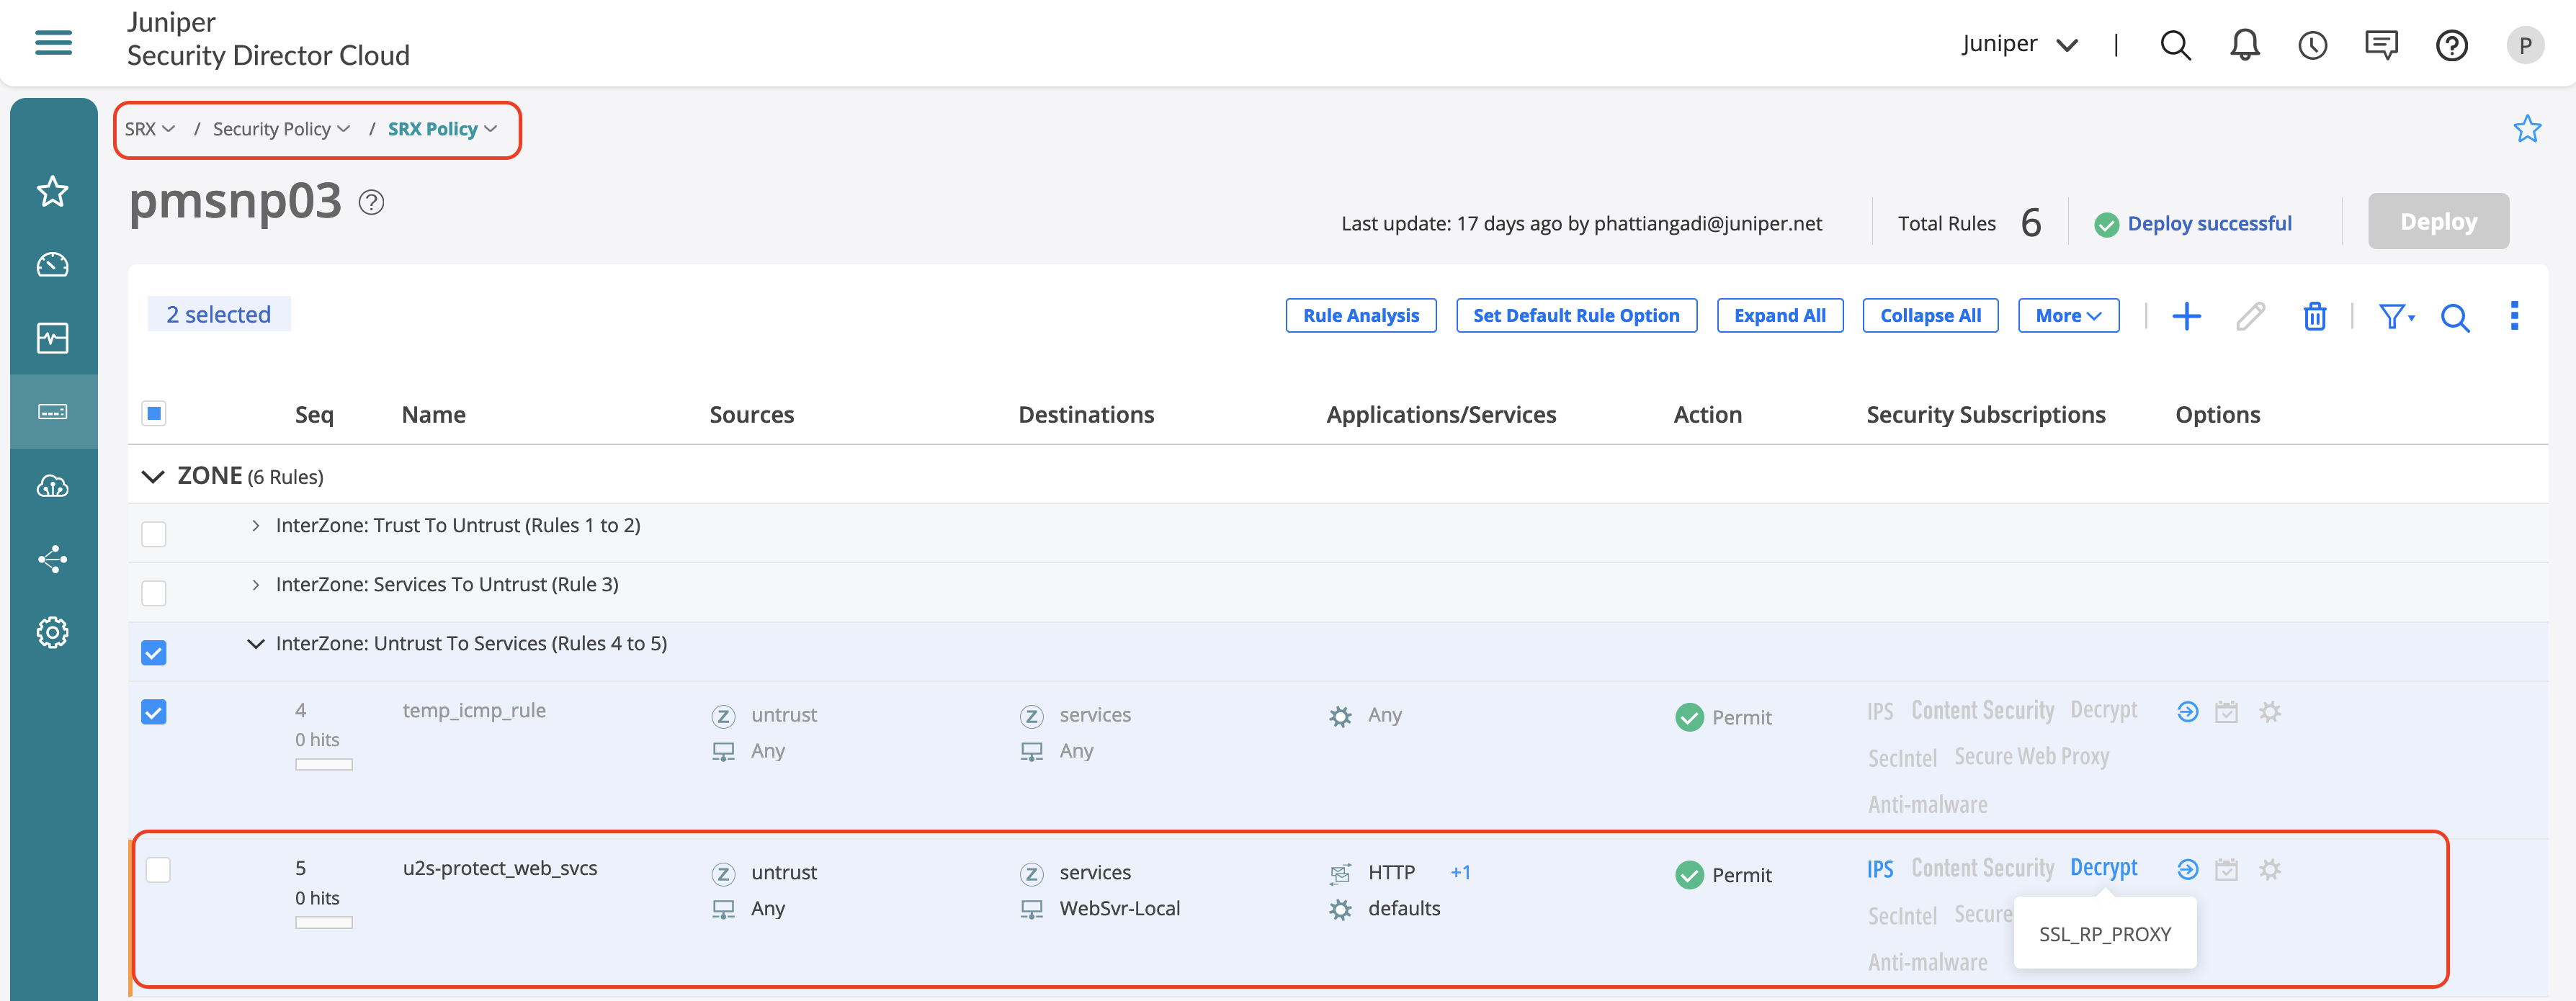
Task: Open the Security Policy breadcrumb menu
Action: [281, 129]
